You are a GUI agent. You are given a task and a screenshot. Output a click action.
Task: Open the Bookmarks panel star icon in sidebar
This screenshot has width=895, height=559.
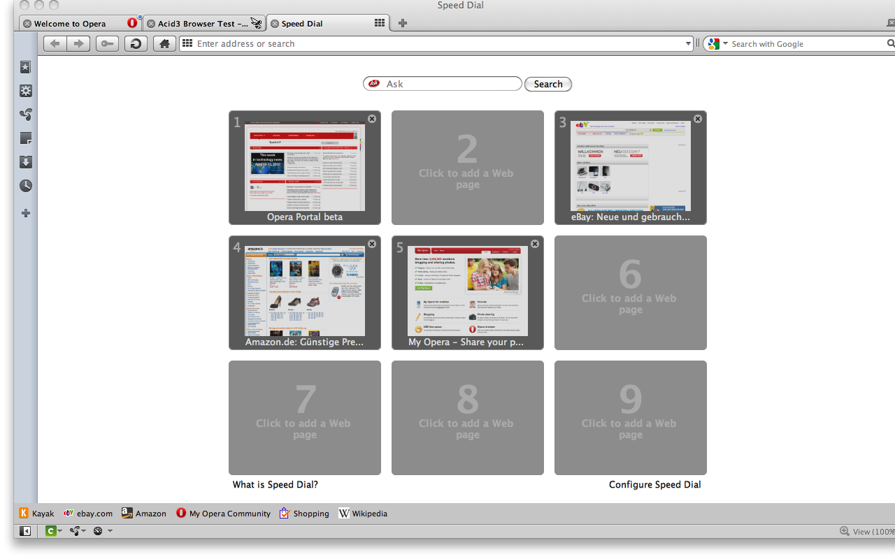click(25, 67)
